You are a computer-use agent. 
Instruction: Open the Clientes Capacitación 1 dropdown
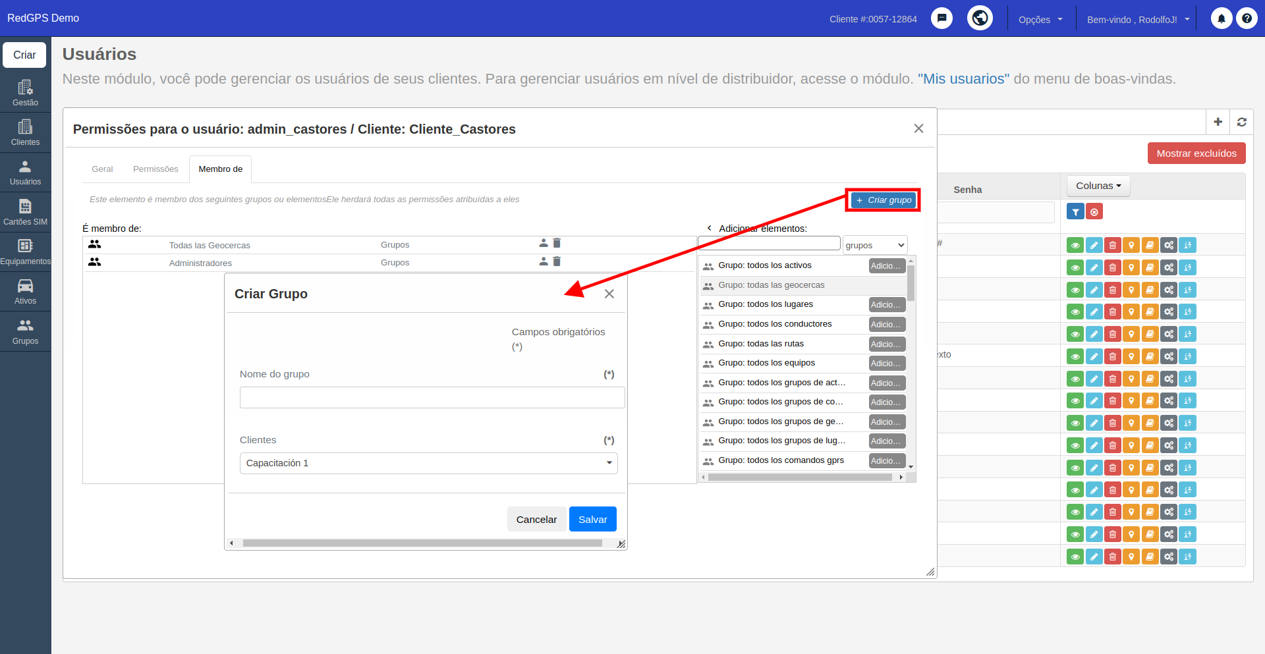pos(428,463)
